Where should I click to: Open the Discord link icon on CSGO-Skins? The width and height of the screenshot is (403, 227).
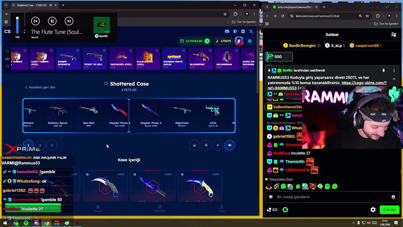227,32
